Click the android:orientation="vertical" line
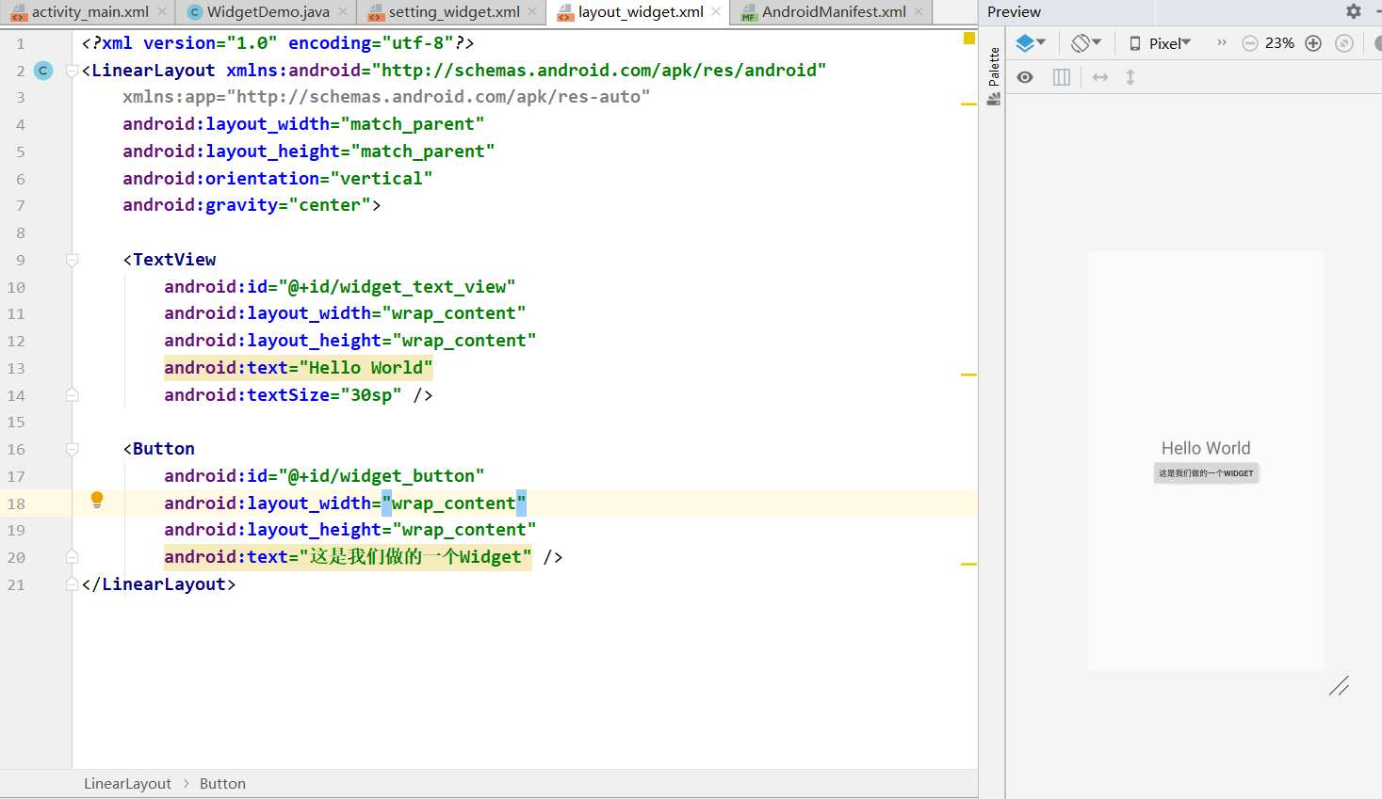 tap(277, 179)
